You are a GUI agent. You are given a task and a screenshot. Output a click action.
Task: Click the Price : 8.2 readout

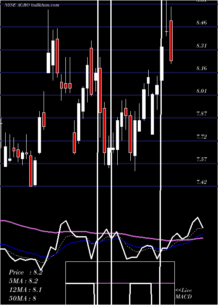tap(25, 272)
